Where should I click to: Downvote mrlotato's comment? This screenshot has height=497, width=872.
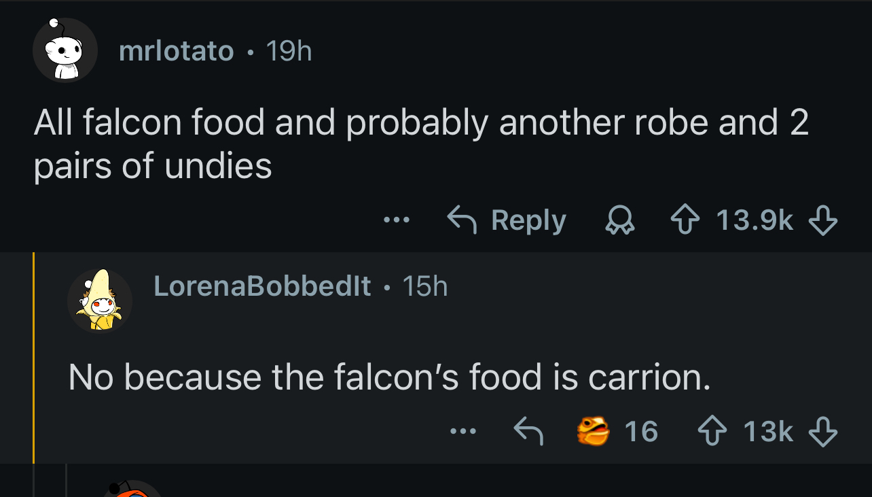[822, 220]
